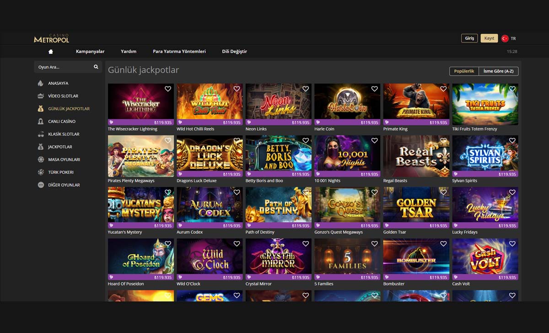Viewport: 549px width, 333px height.
Task: Click jackpot badge icon on Lucky Fridays
Action: pos(455,226)
